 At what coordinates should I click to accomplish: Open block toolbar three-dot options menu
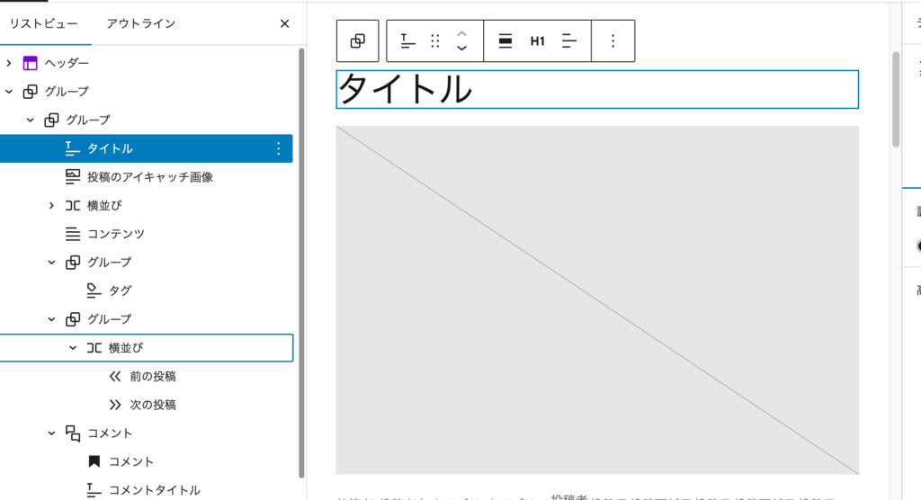tap(613, 40)
